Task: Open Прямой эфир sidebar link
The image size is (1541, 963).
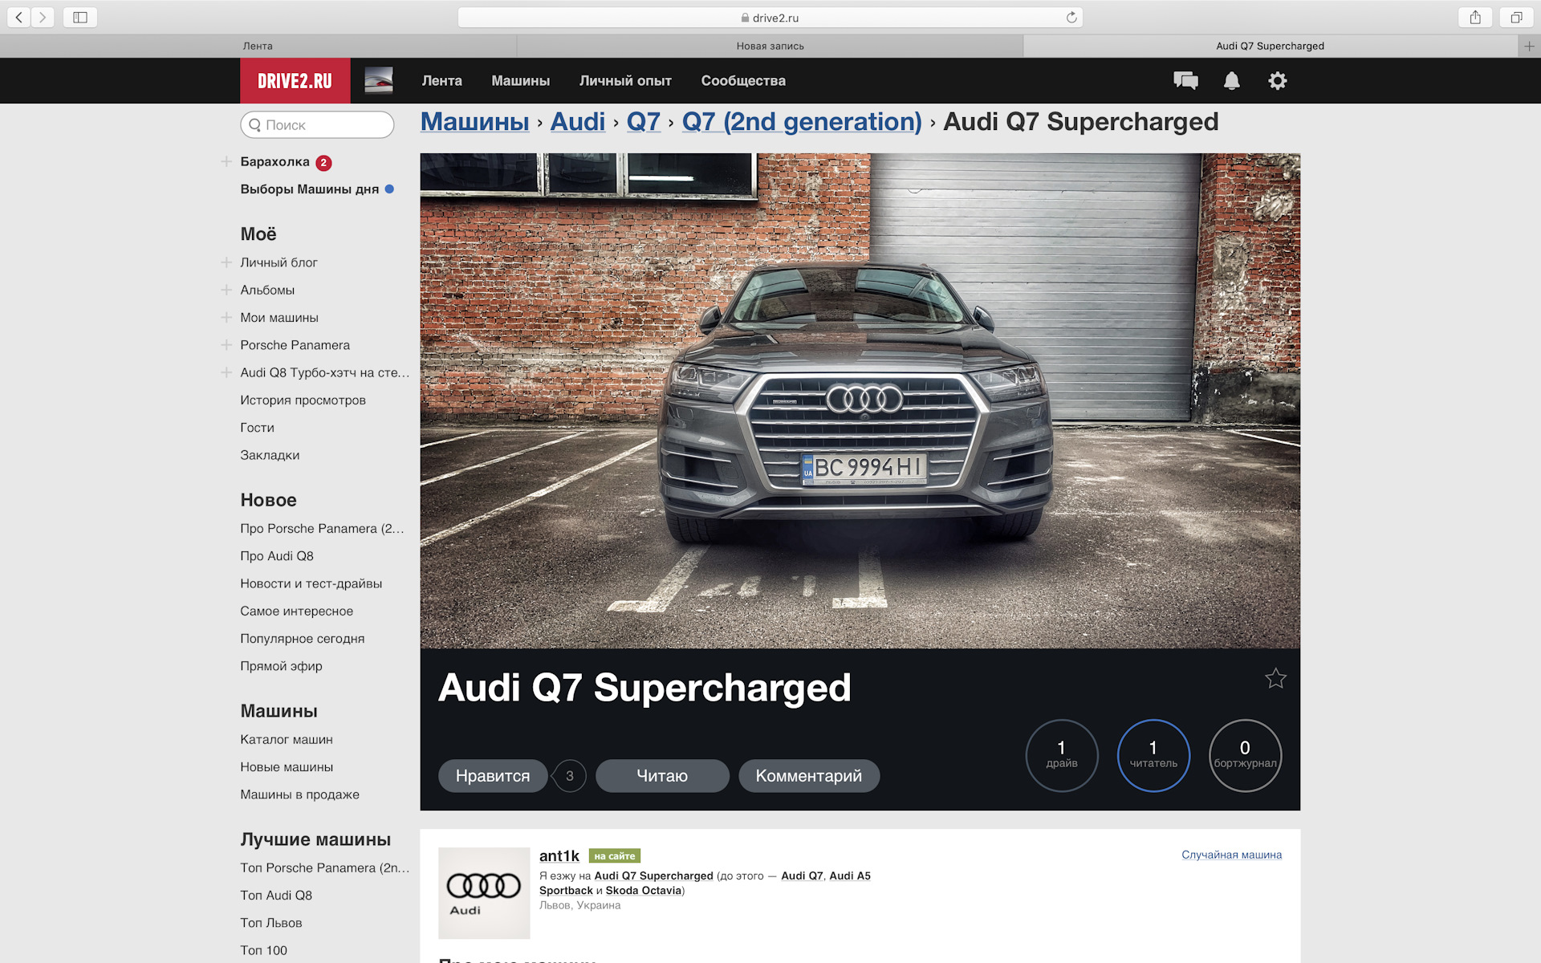Action: click(x=281, y=666)
